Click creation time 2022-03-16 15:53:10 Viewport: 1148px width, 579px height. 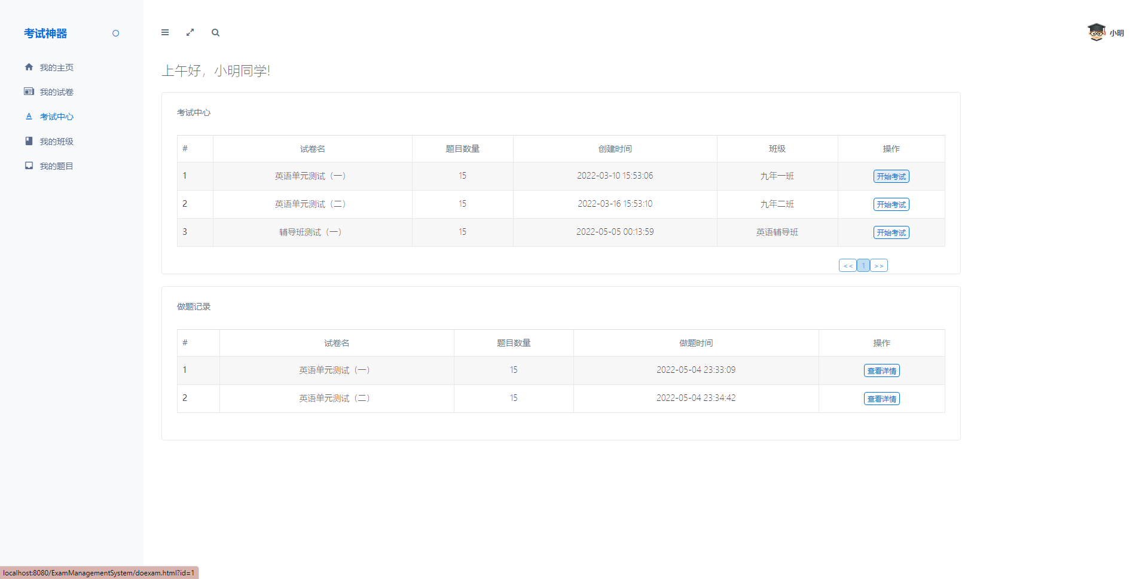click(x=615, y=204)
